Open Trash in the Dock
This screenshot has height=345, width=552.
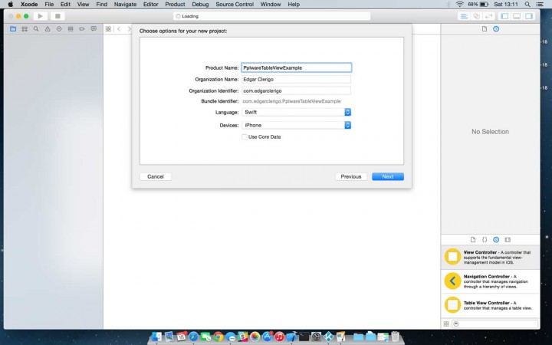point(395,337)
